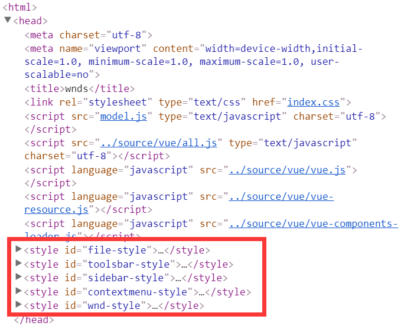404x326 pixels.
Task: Select the html opening tag
Action: (20, 7)
